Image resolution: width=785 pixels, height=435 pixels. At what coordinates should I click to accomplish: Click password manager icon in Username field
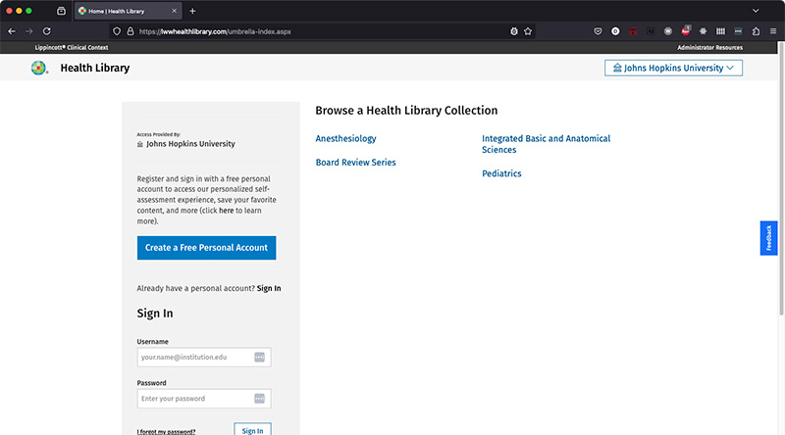pos(259,357)
